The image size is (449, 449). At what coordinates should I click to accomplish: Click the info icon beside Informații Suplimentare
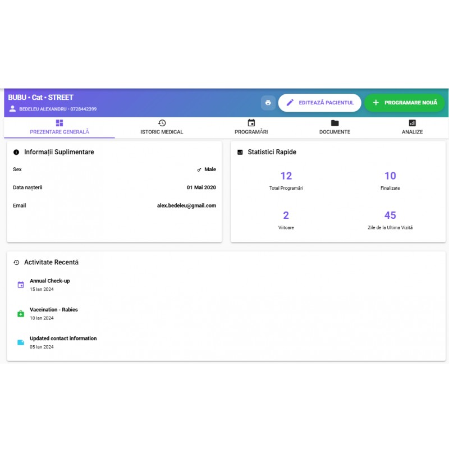tap(16, 152)
